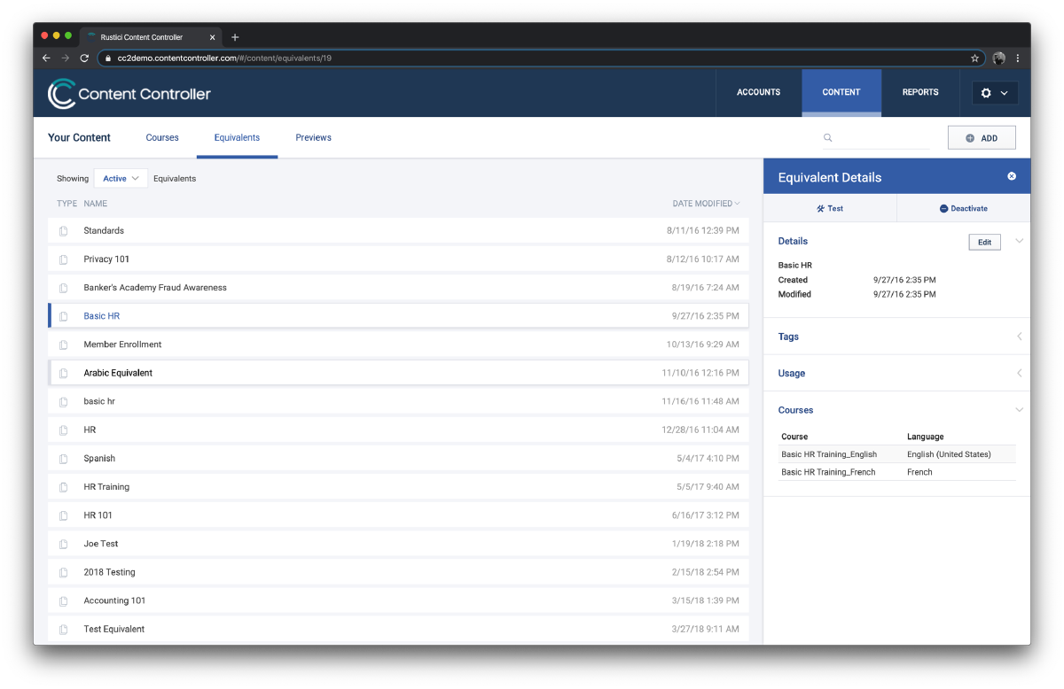Click the search magnifier icon

click(828, 138)
